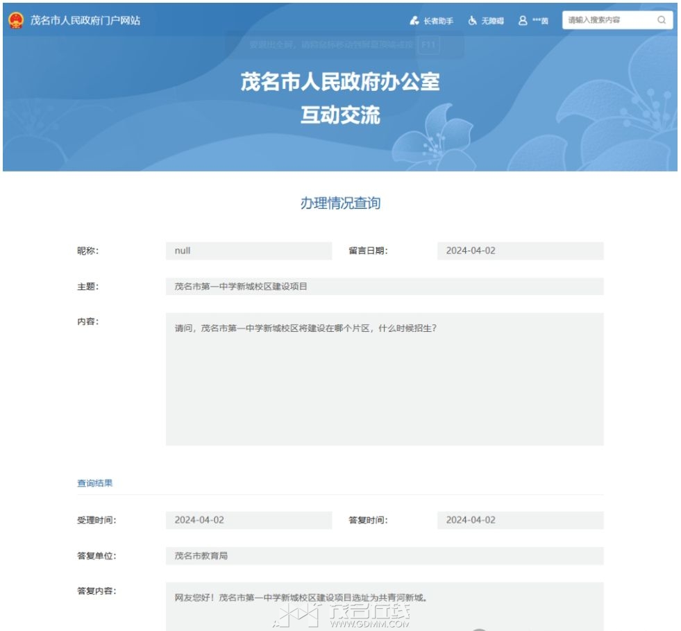Select the 查询结果 section heading

pos(94,483)
